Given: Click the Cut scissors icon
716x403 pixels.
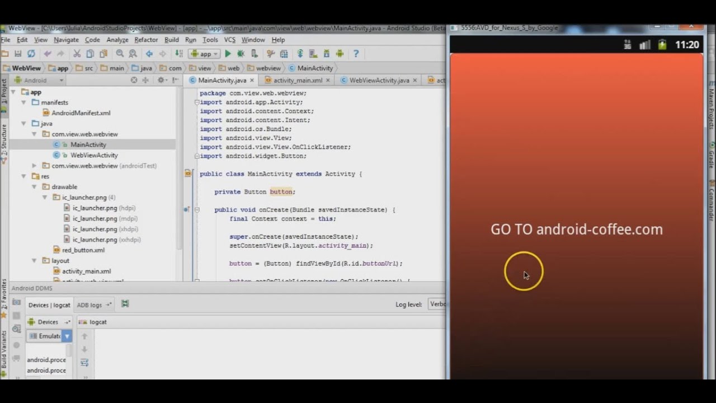Looking at the screenshot, I should [77, 54].
